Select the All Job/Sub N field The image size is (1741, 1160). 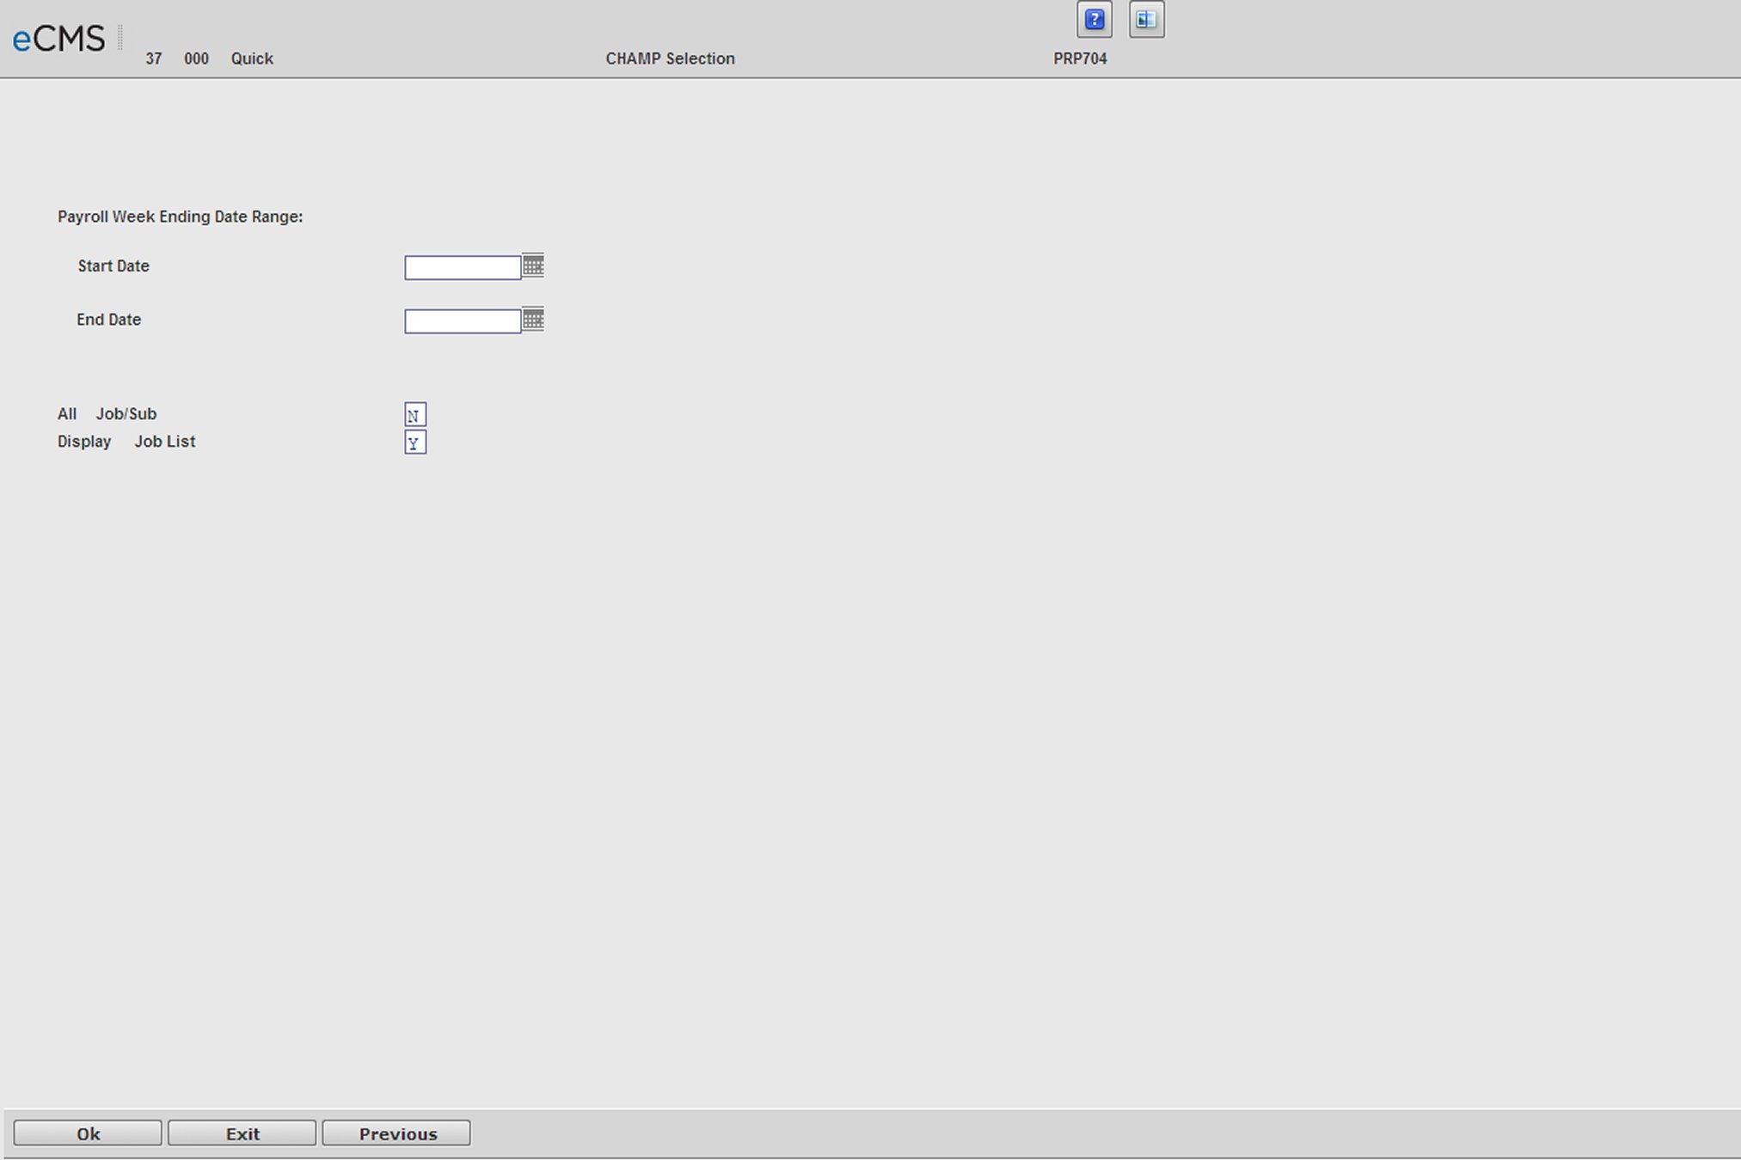click(415, 415)
